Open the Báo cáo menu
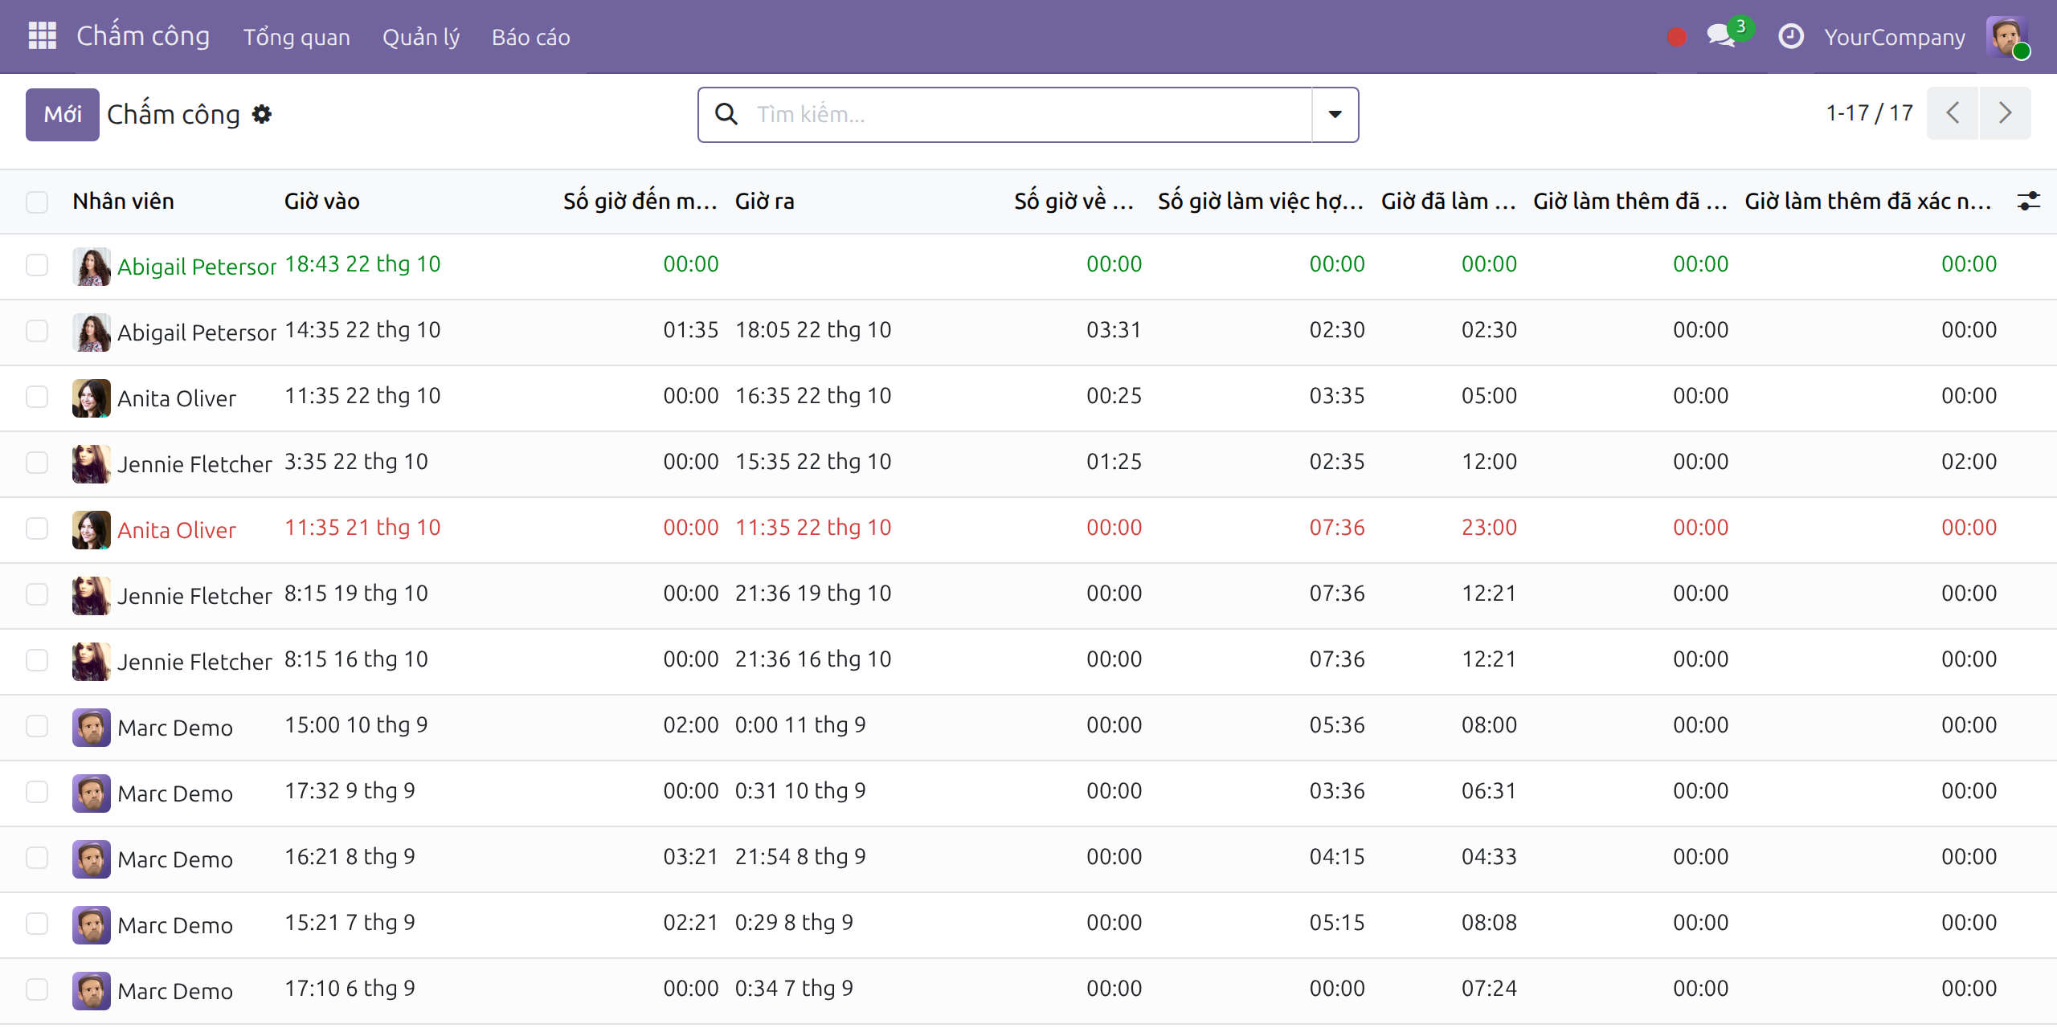 [x=531, y=37]
